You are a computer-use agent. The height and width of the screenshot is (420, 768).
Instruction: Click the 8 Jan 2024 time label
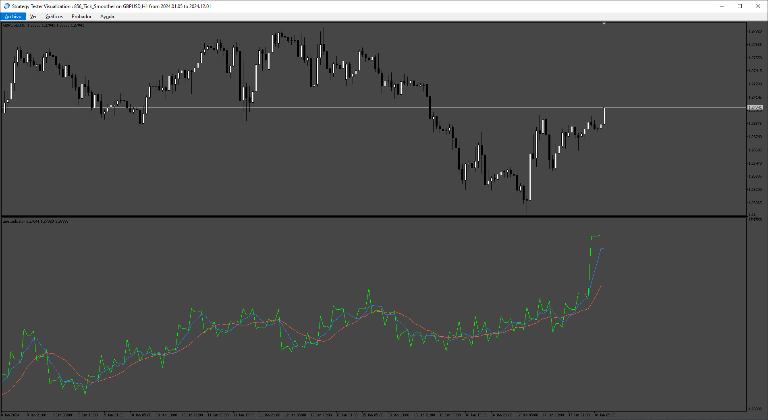[x=10, y=415]
